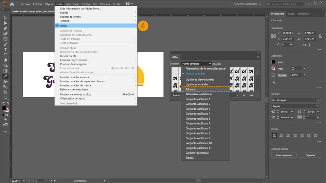This screenshot has width=326, height=183.
Task: Choose Adornos in the Mostrar list
Action: 205,89
